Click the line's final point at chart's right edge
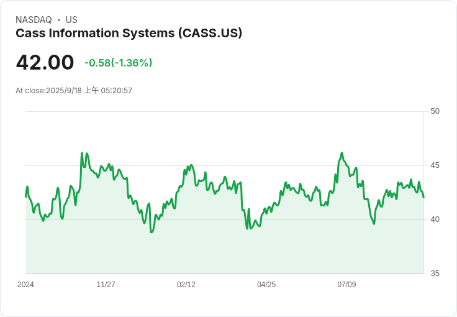This screenshot has width=457, height=317. pyautogui.click(x=423, y=198)
